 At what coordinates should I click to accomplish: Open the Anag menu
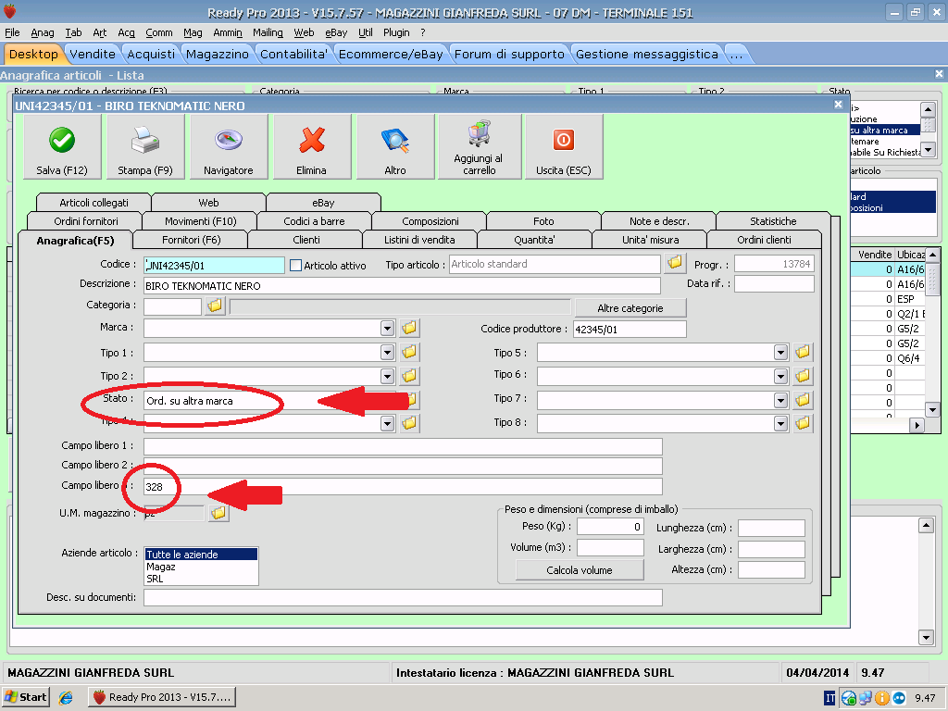coord(43,32)
